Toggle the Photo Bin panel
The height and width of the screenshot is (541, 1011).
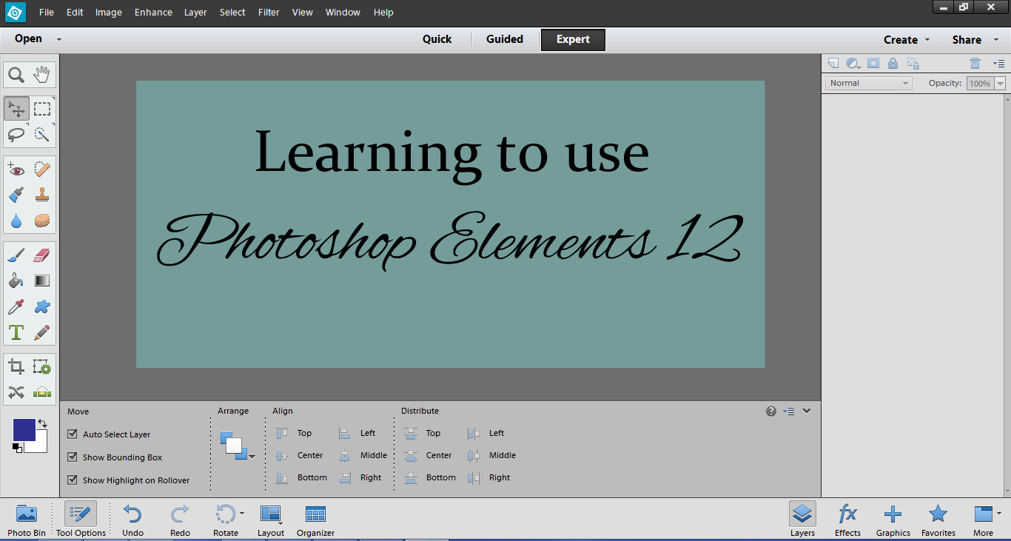coord(27,520)
